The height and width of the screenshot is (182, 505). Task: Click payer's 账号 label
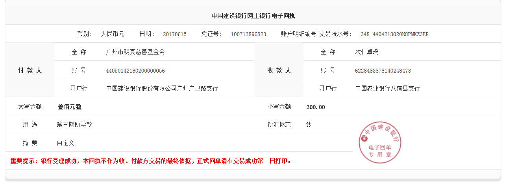click(x=79, y=70)
